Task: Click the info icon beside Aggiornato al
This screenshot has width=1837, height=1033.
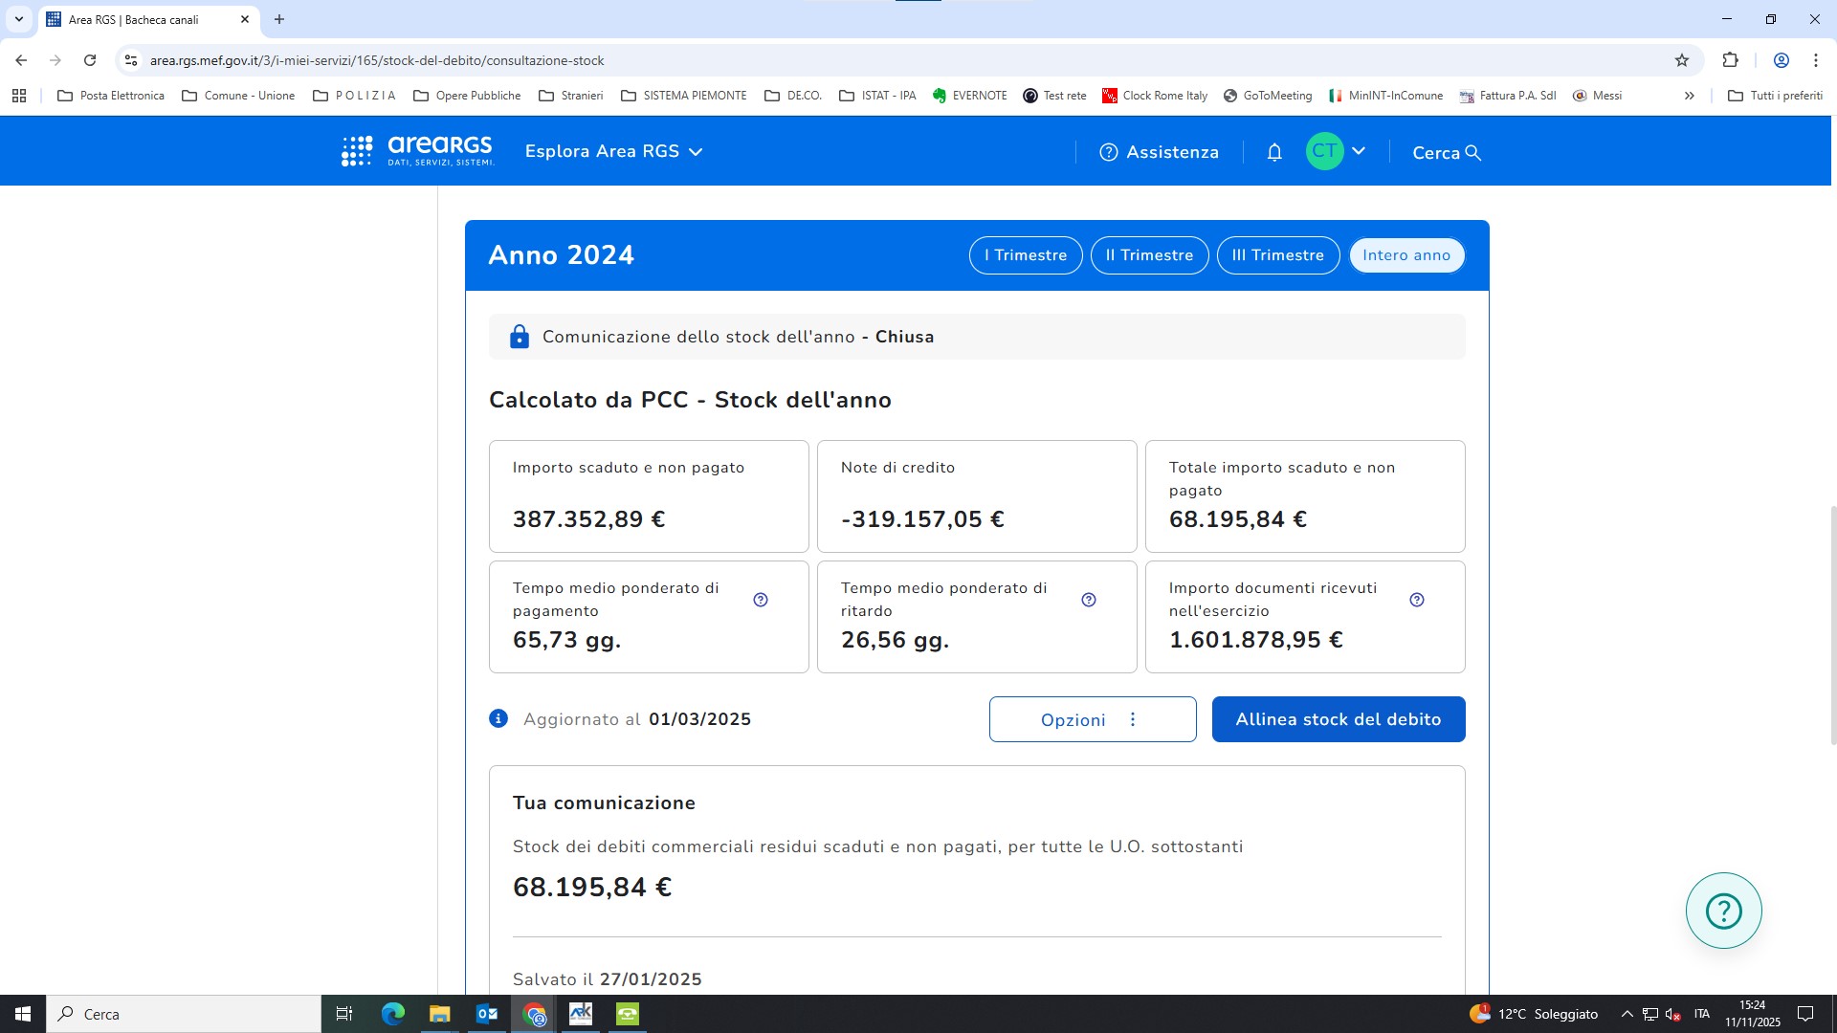Action: (x=498, y=718)
